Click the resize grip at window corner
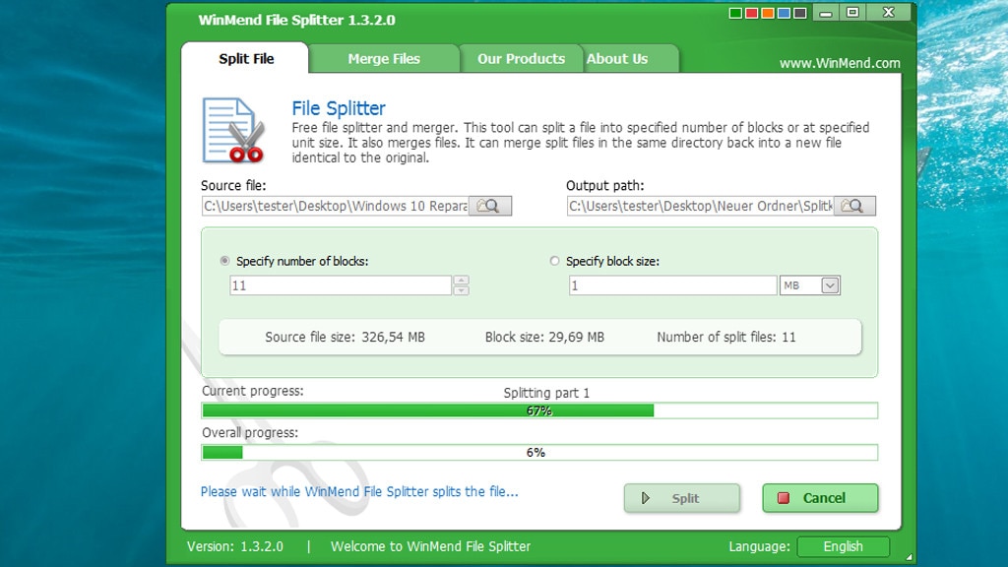The image size is (1008, 567). point(909,557)
